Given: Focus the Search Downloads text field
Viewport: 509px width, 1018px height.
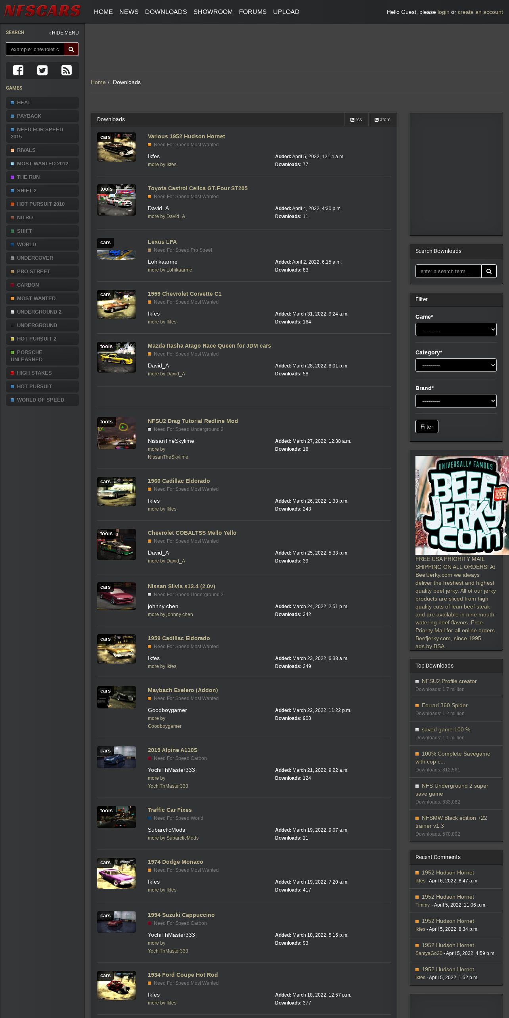Looking at the screenshot, I should (x=448, y=271).
